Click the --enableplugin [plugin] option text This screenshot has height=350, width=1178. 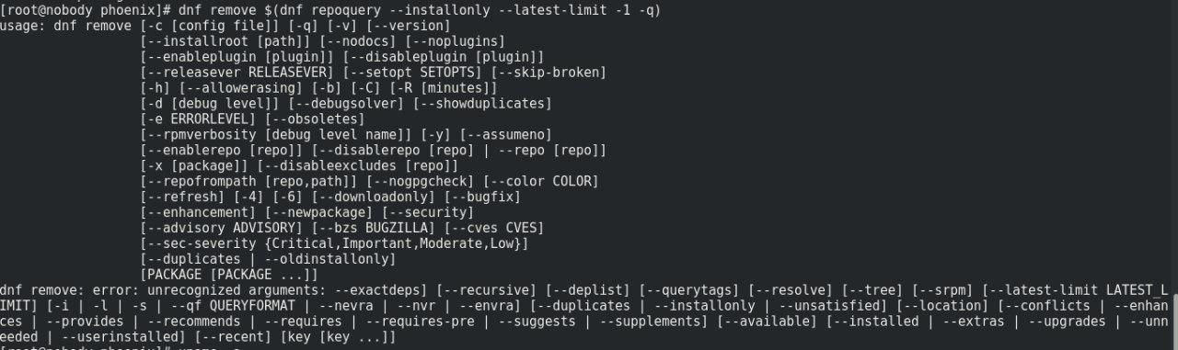coord(237,58)
